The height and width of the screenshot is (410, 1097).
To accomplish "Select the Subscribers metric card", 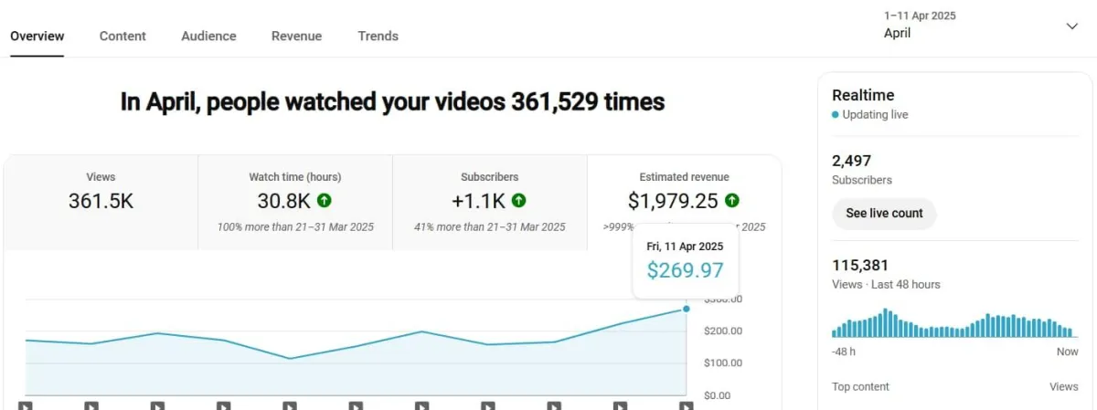I will click(x=490, y=202).
